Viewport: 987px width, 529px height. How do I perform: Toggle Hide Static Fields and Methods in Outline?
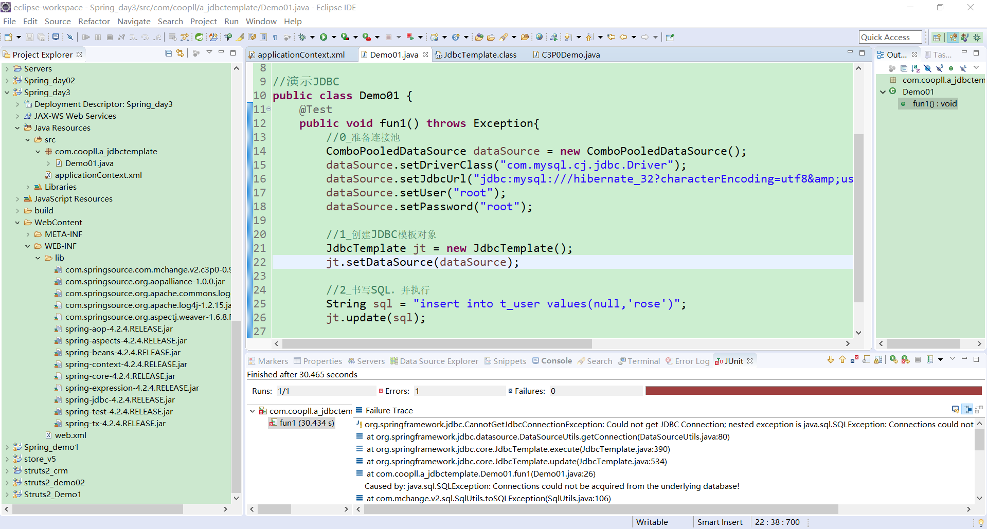tap(939, 68)
